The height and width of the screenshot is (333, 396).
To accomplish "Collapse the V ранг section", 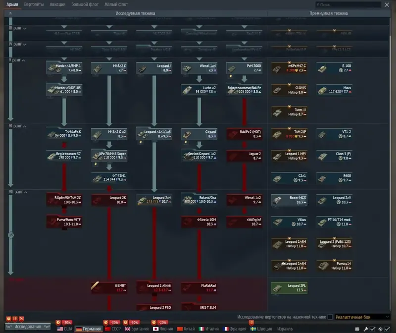I will (17, 60).
